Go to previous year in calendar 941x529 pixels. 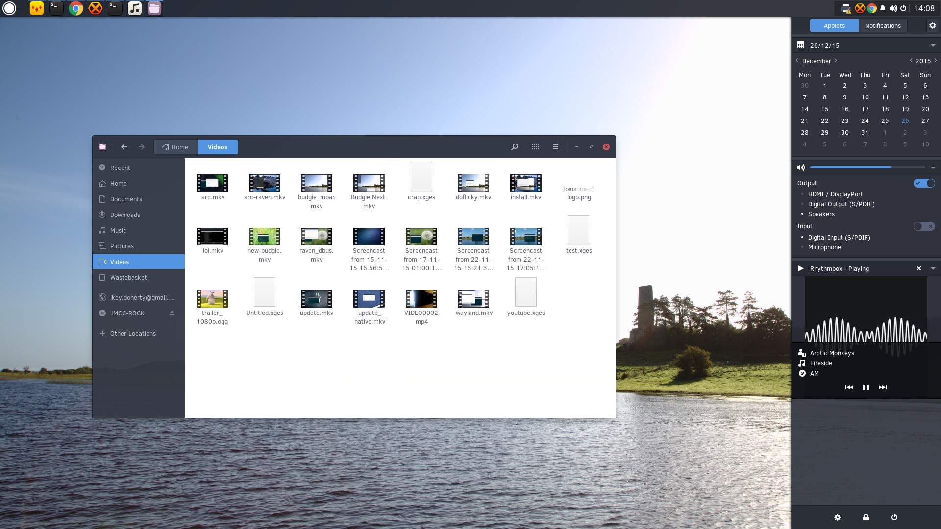(911, 61)
